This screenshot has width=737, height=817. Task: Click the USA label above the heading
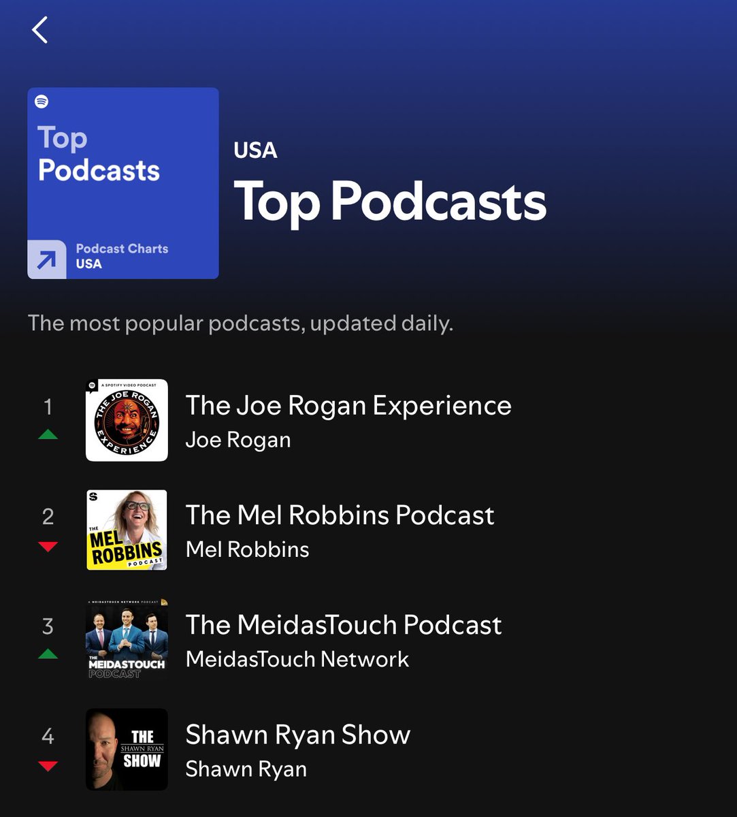click(x=255, y=150)
